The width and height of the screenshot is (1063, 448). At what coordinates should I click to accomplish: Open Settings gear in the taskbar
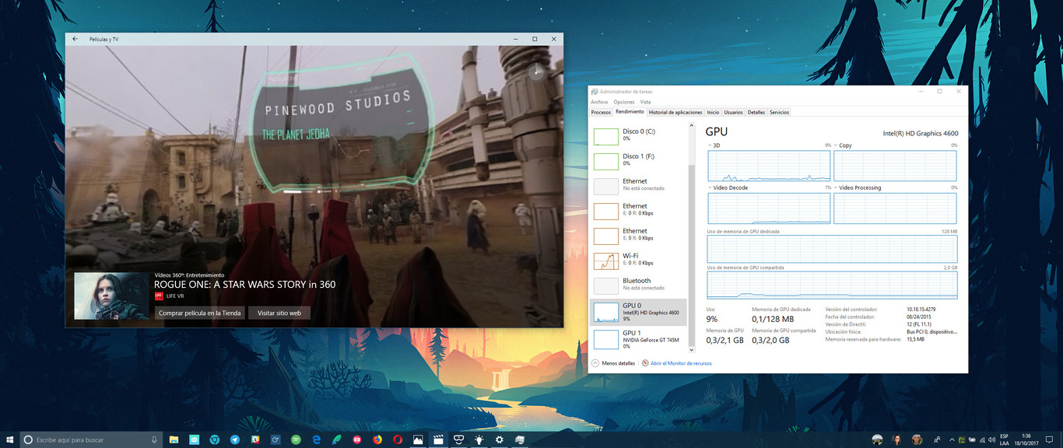point(500,439)
